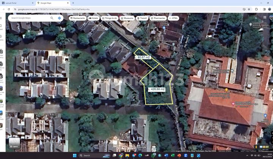273x159 pixels.
Task: Open the Google apps grid icon
Action: (x=265, y=17)
